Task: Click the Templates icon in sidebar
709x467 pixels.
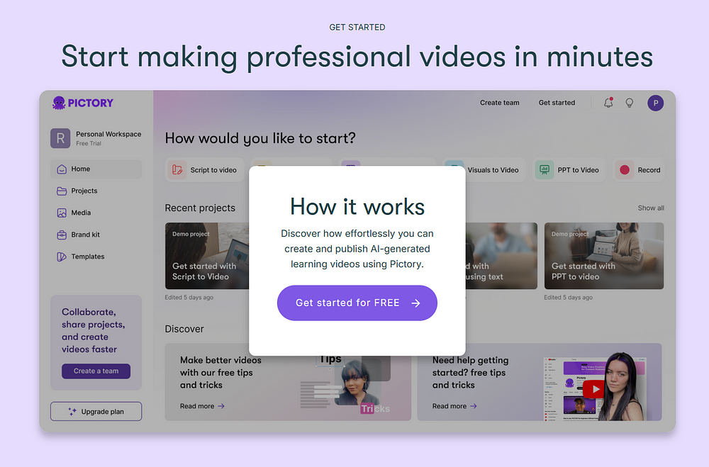Action: 62,257
